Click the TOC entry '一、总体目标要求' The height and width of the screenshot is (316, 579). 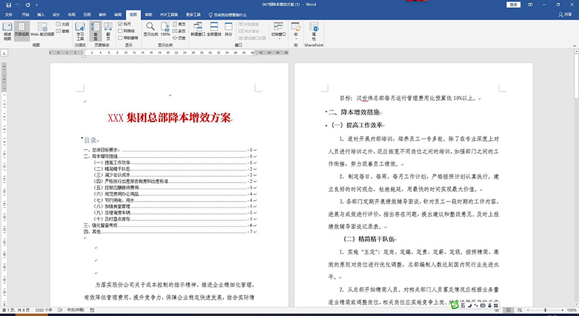102,150
